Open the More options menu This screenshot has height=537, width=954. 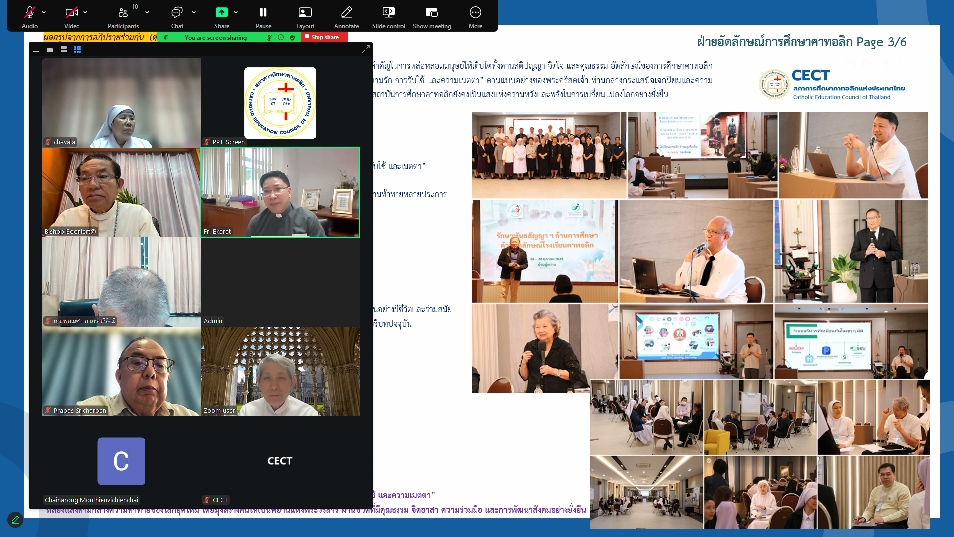pyautogui.click(x=475, y=13)
